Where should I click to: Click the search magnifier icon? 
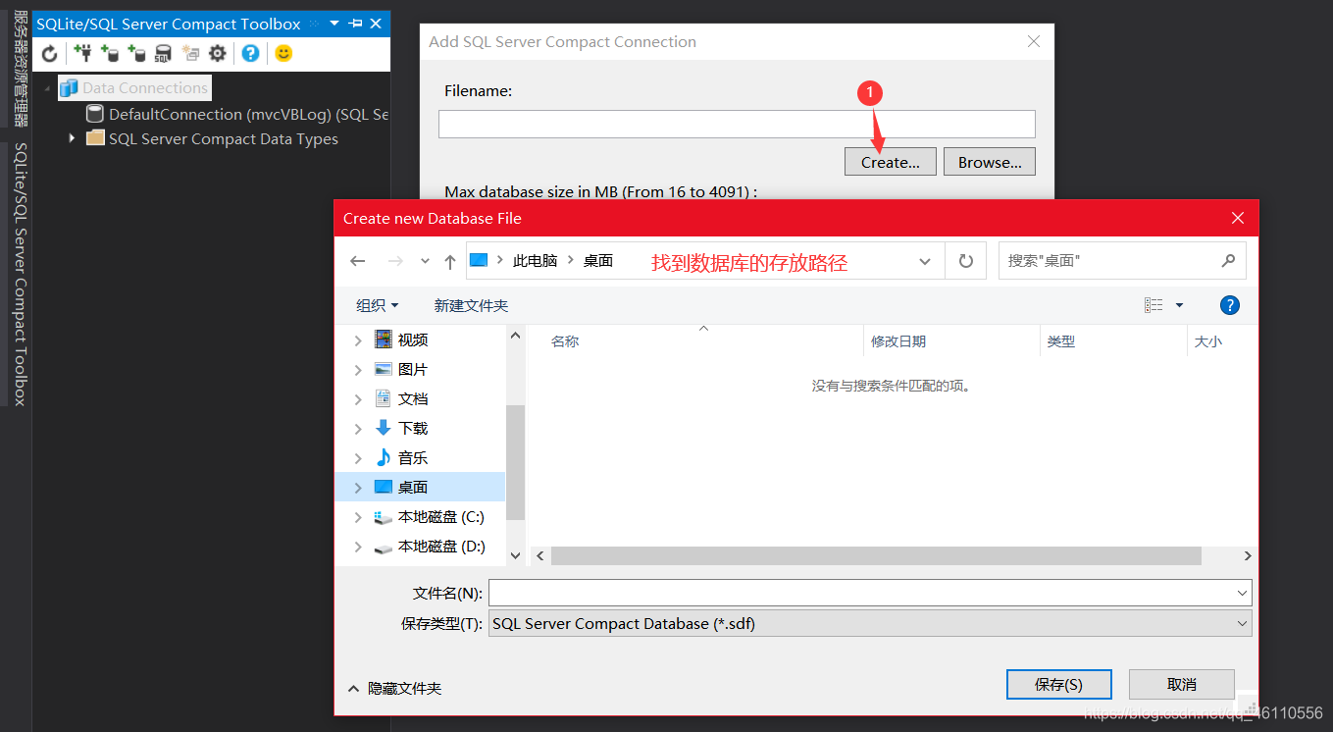pyautogui.click(x=1228, y=261)
